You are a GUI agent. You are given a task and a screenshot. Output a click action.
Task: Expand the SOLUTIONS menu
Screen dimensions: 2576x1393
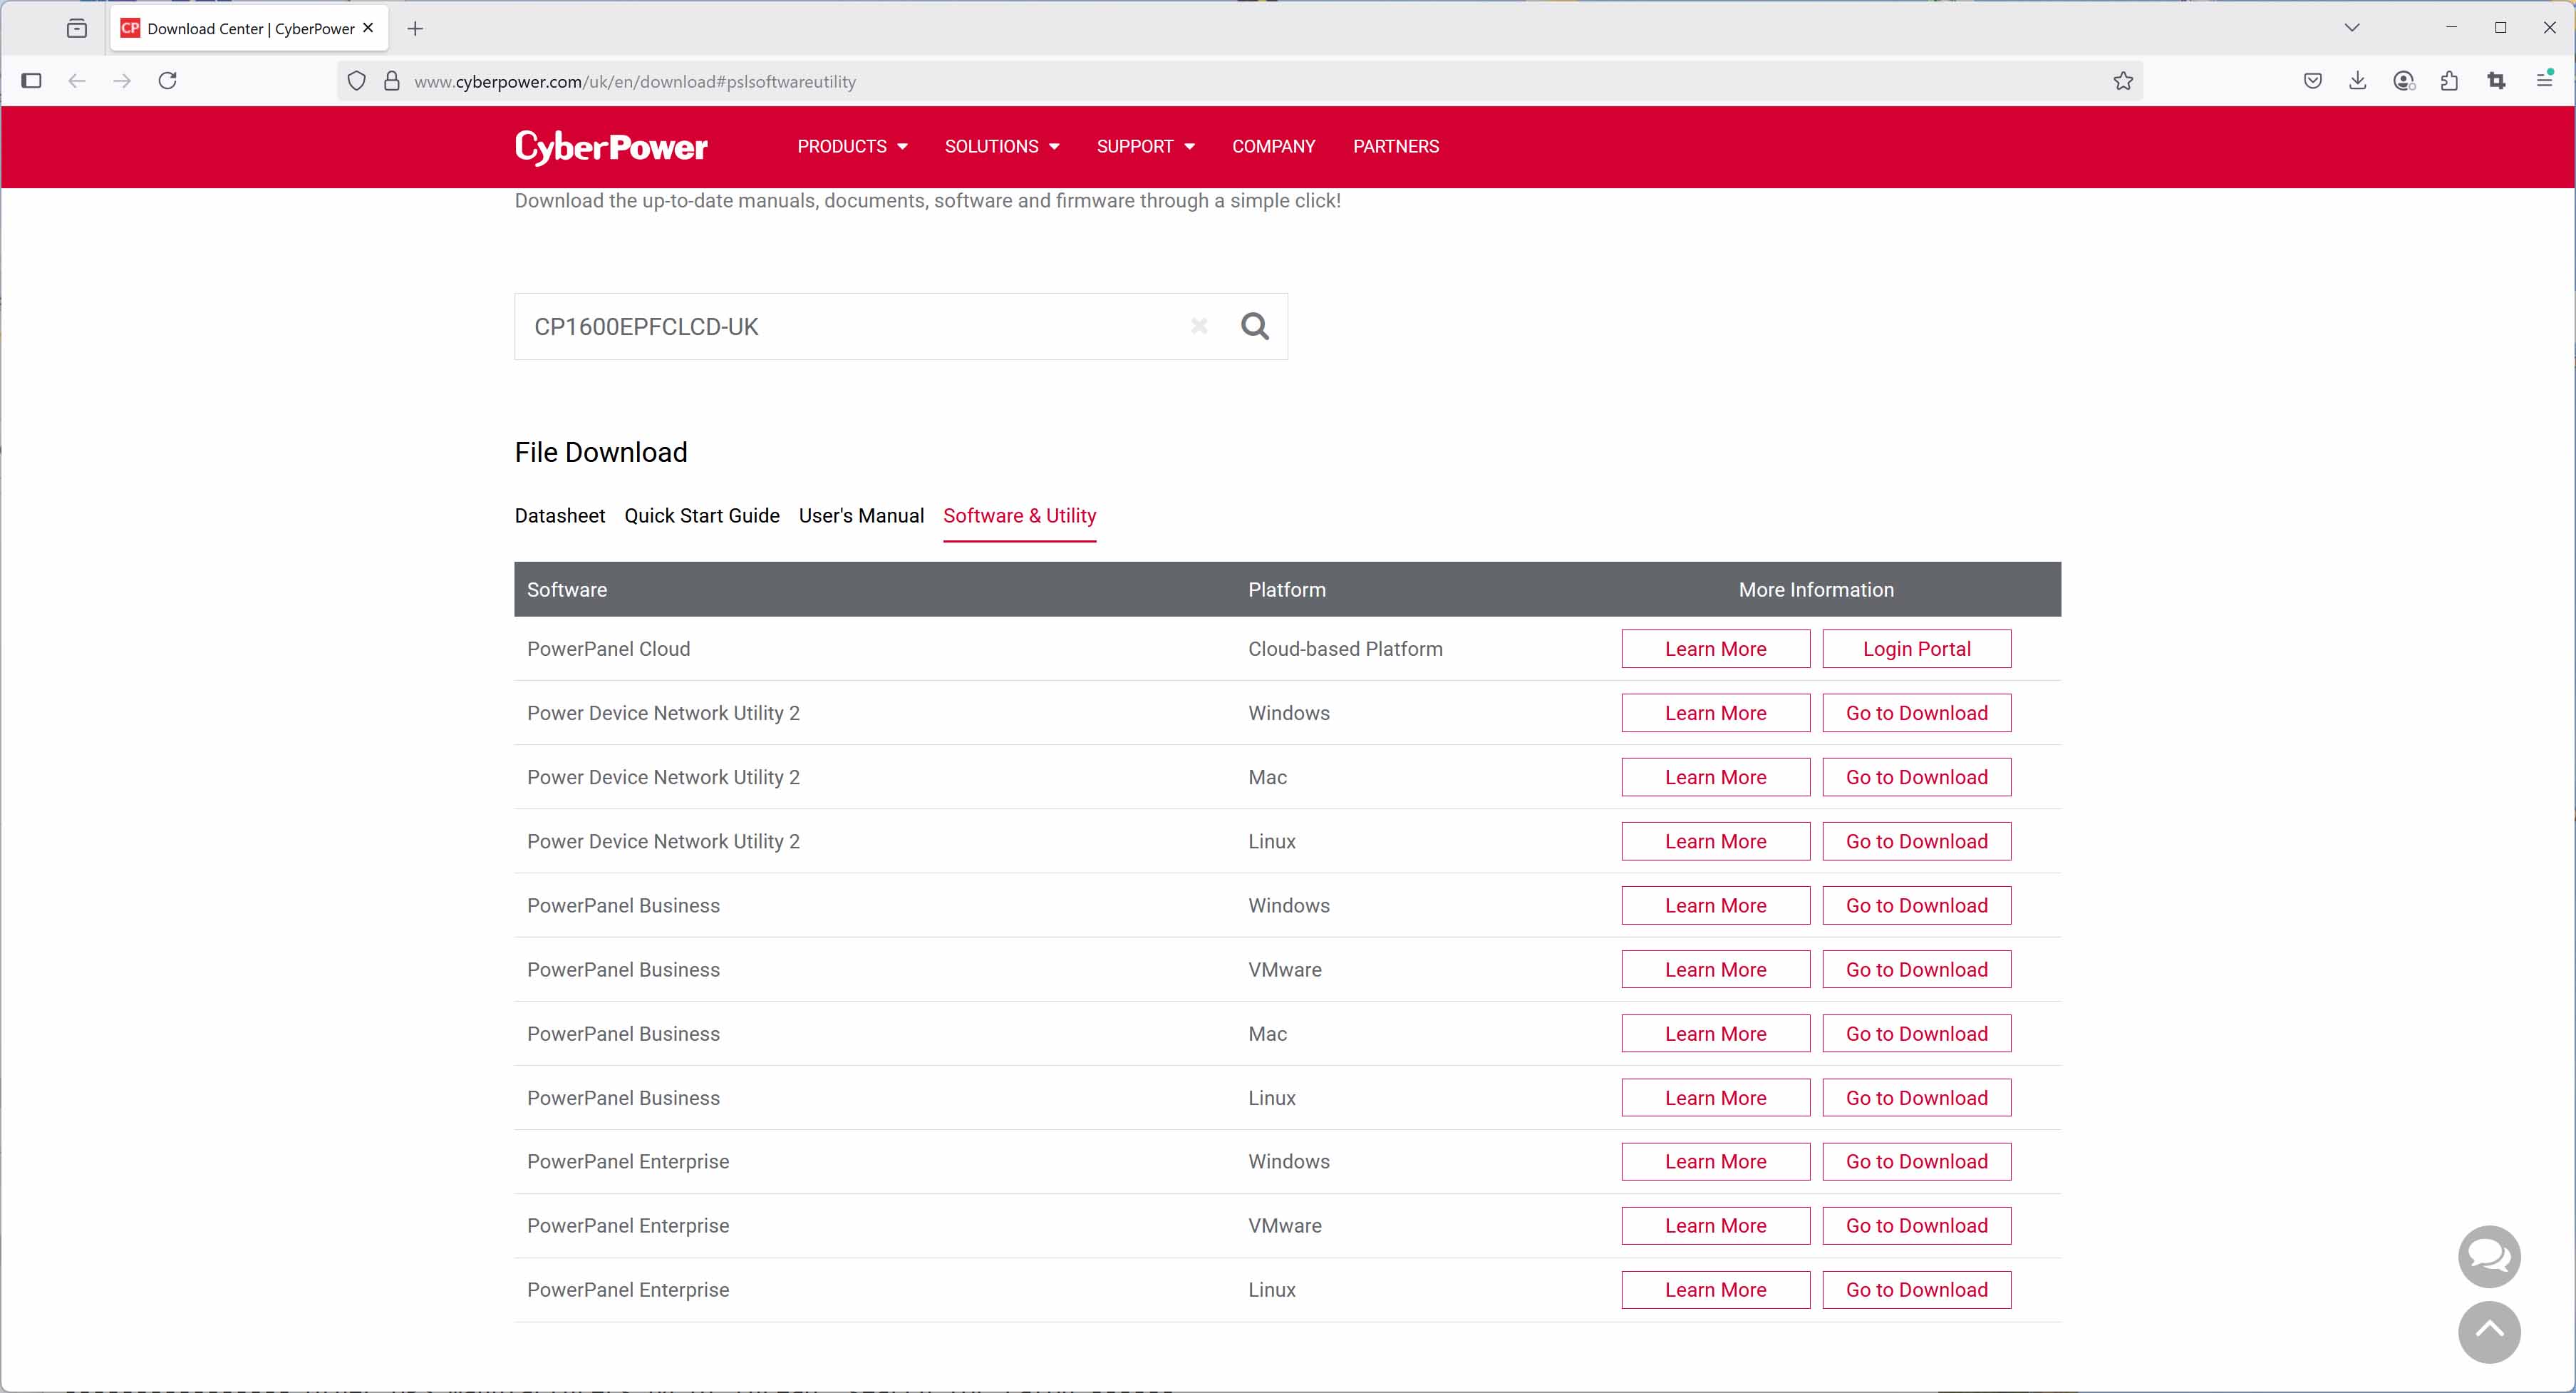pyautogui.click(x=1002, y=146)
